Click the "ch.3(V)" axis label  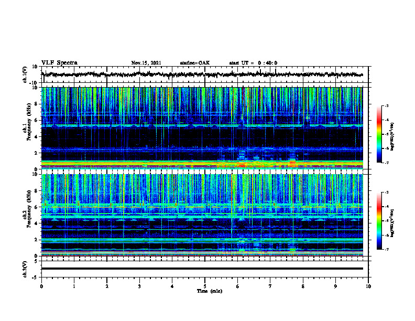click(25, 270)
